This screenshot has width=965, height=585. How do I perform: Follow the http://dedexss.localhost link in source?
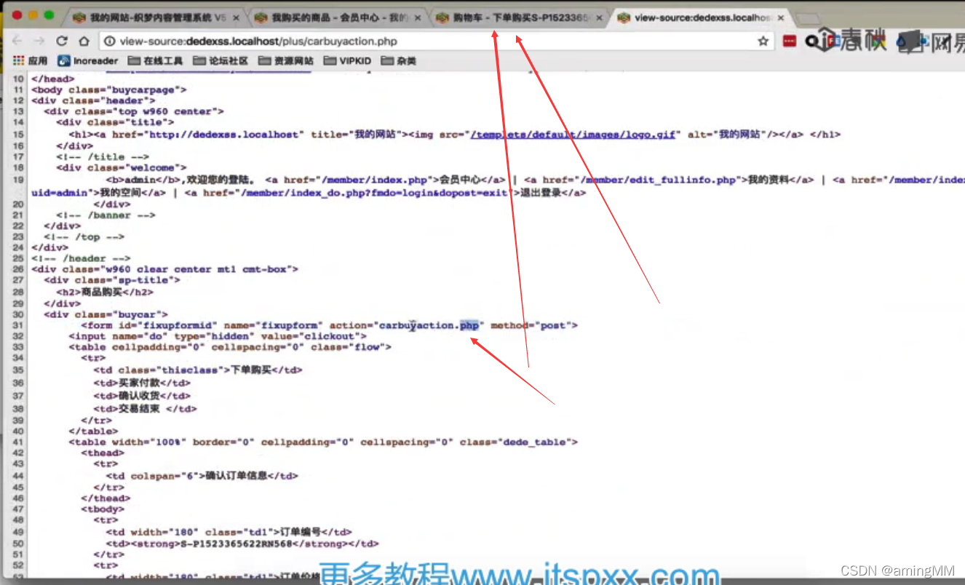(224, 135)
